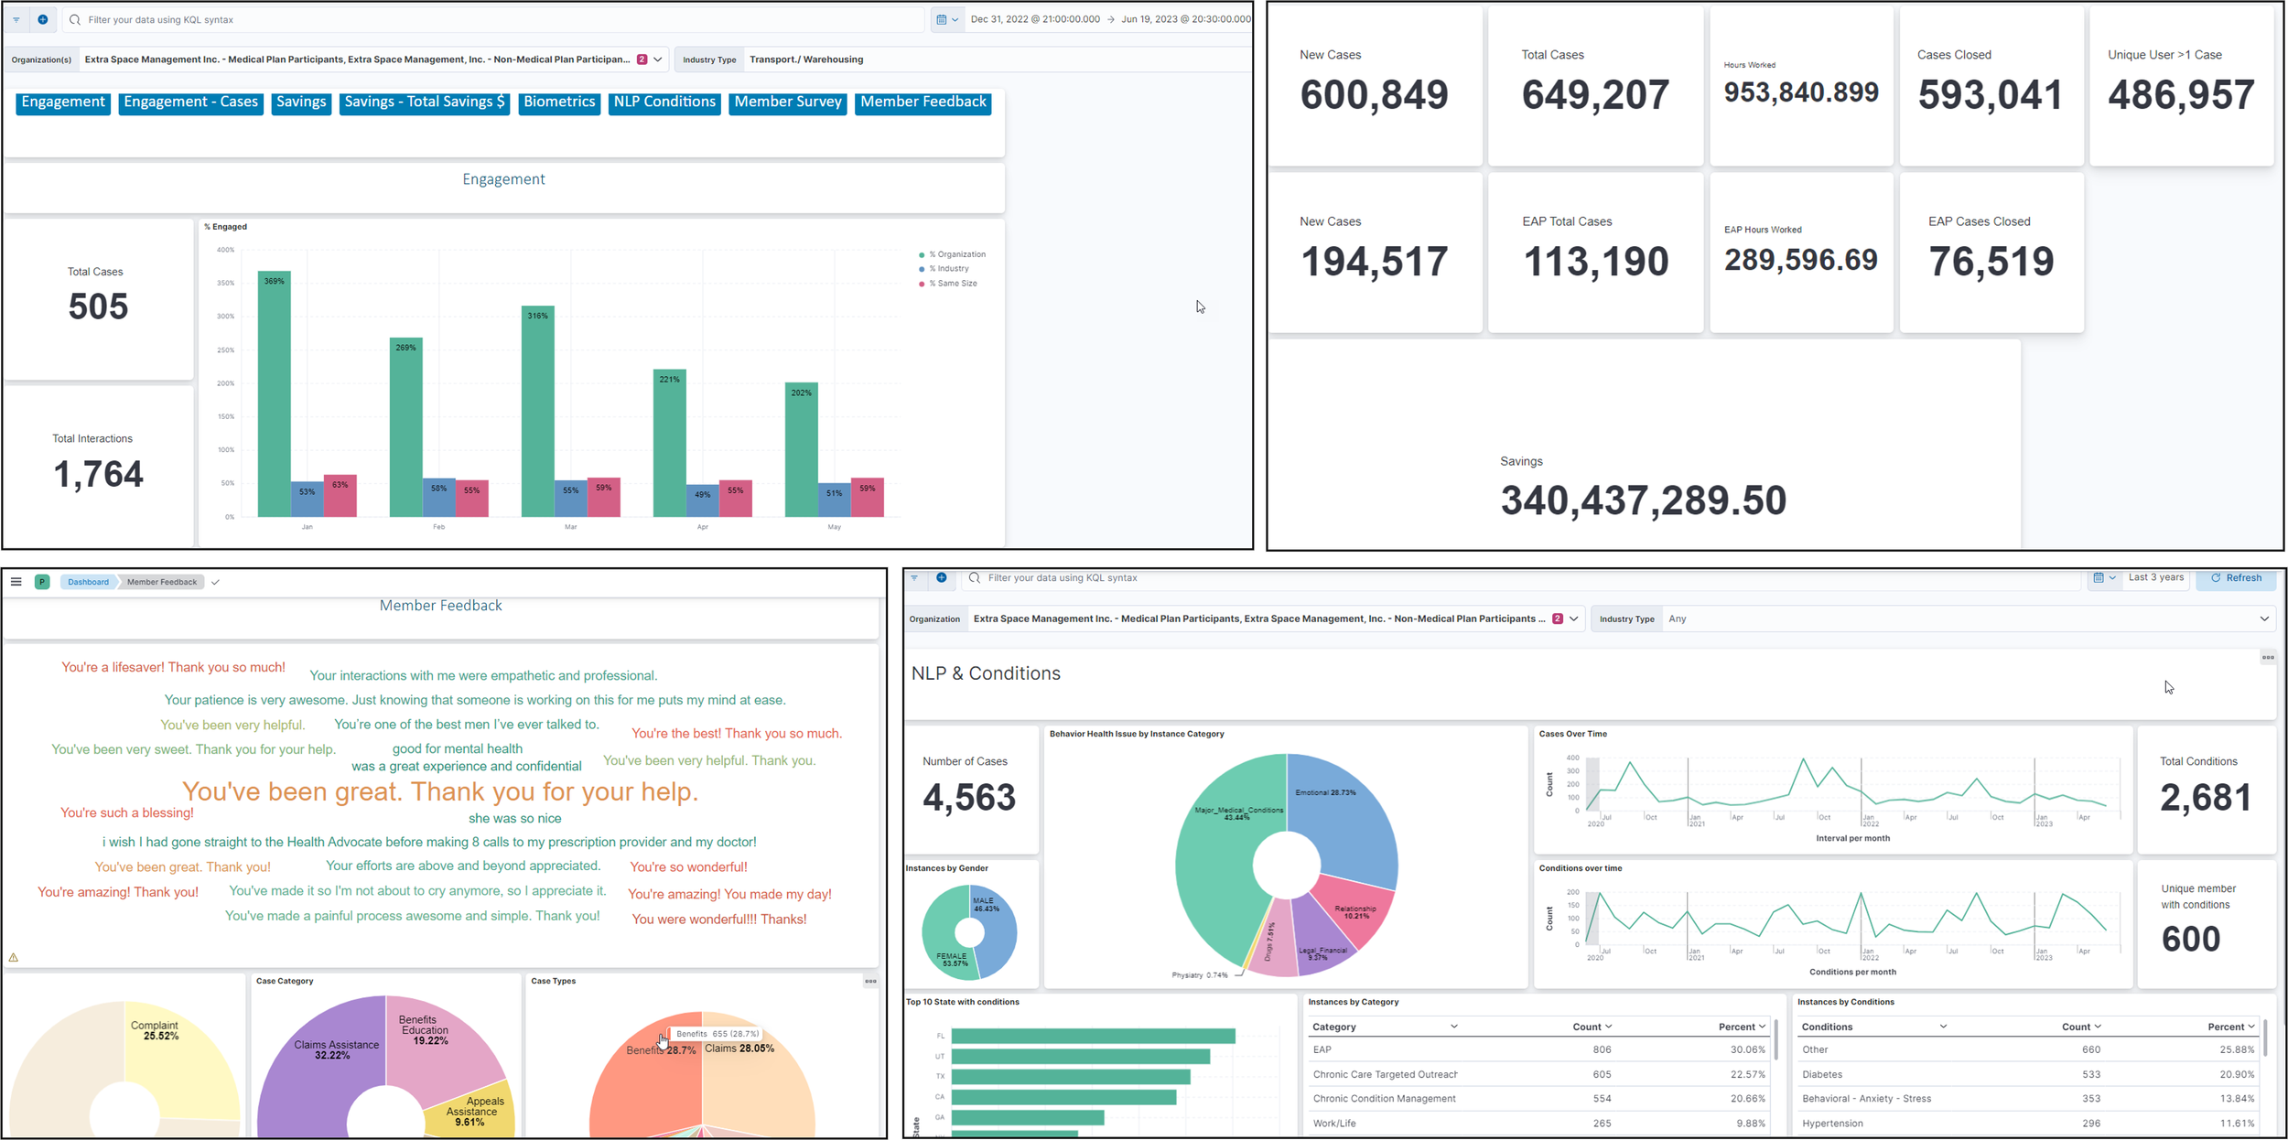This screenshot has width=2288, height=1140.
Task: Open options ellipsis on Case Types panel
Action: pyautogui.click(x=870, y=981)
